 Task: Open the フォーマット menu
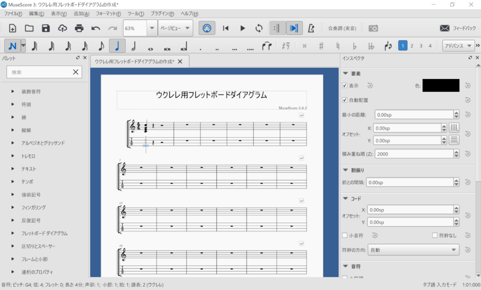[108, 14]
